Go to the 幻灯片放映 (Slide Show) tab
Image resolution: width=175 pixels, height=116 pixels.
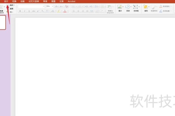34,1
